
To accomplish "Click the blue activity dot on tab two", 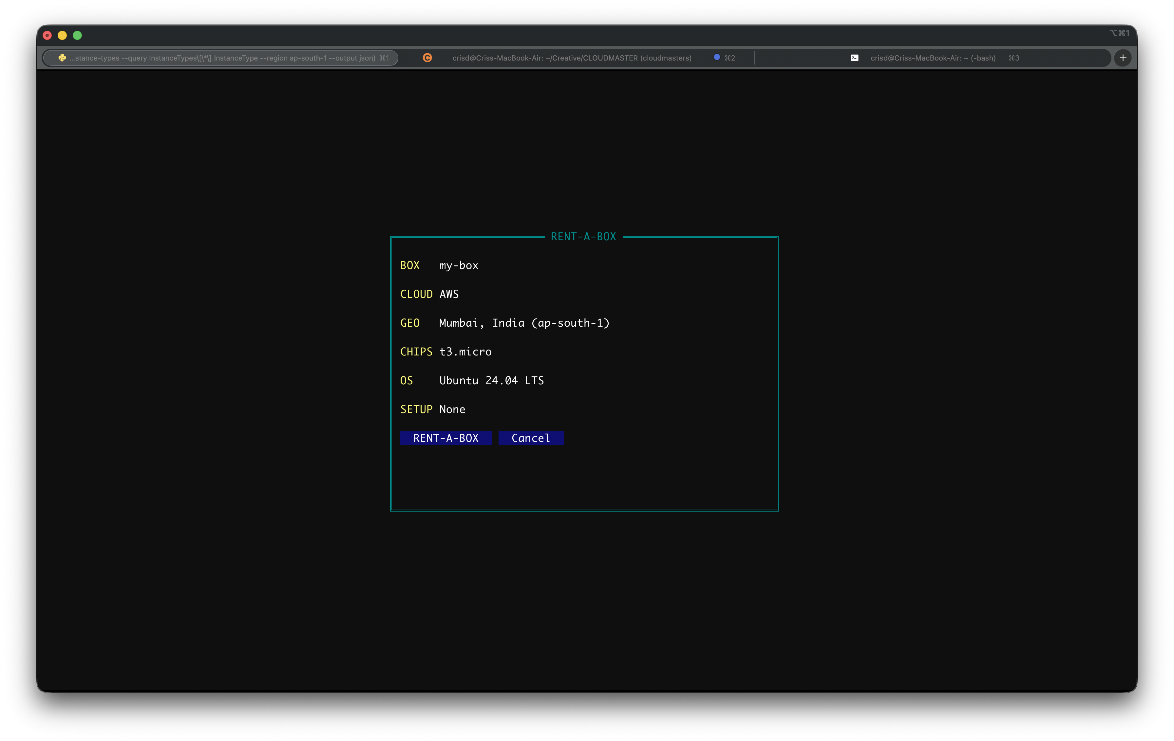I will (x=717, y=58).
